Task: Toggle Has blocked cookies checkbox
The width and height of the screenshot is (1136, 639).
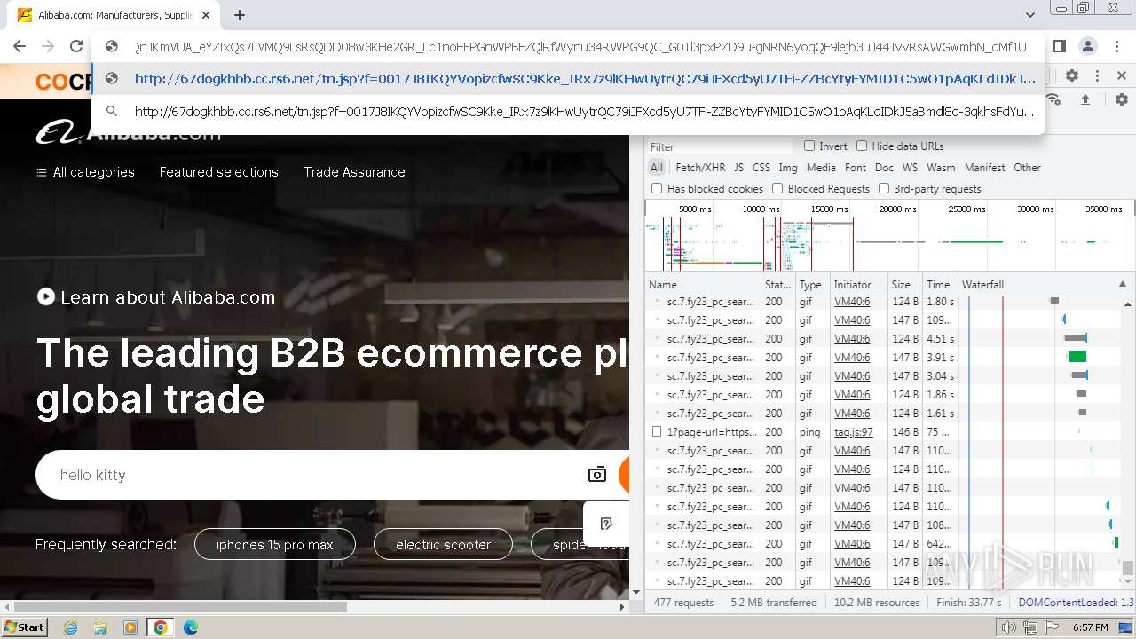Action: coord(657,189)
